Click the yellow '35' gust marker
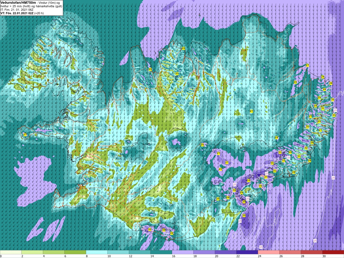Viewport: 344px width, 258px height. 244,202
